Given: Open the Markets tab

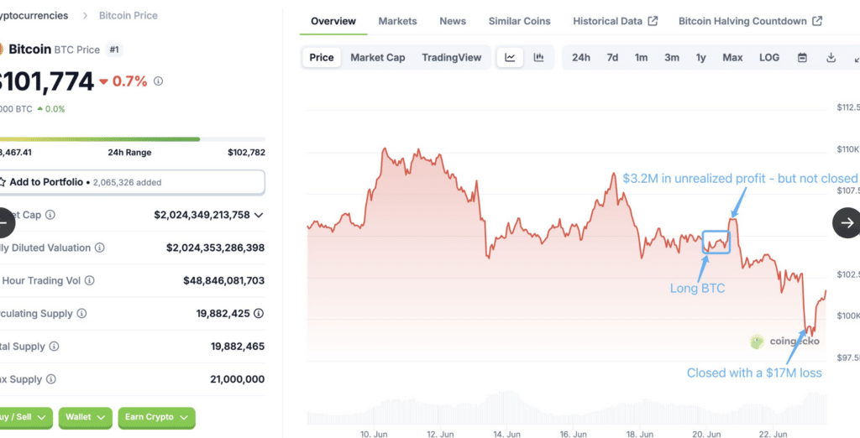Looking at the screenshot, I should pos(397,21).
